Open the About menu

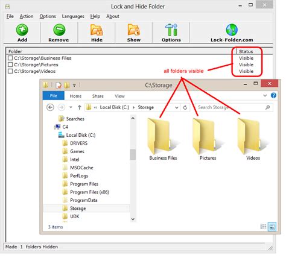pyautogui.click(x=113, y=16)
